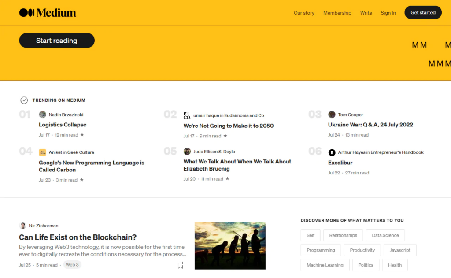Open the evolution silhouette article thumbnail
This screenshot has height=278, width=451.
(230, 245)
